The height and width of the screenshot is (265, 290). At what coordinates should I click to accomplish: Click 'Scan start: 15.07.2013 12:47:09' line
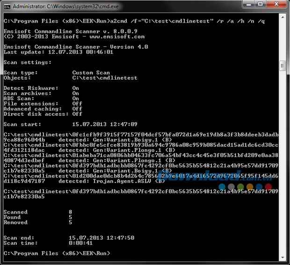(71, 124)
